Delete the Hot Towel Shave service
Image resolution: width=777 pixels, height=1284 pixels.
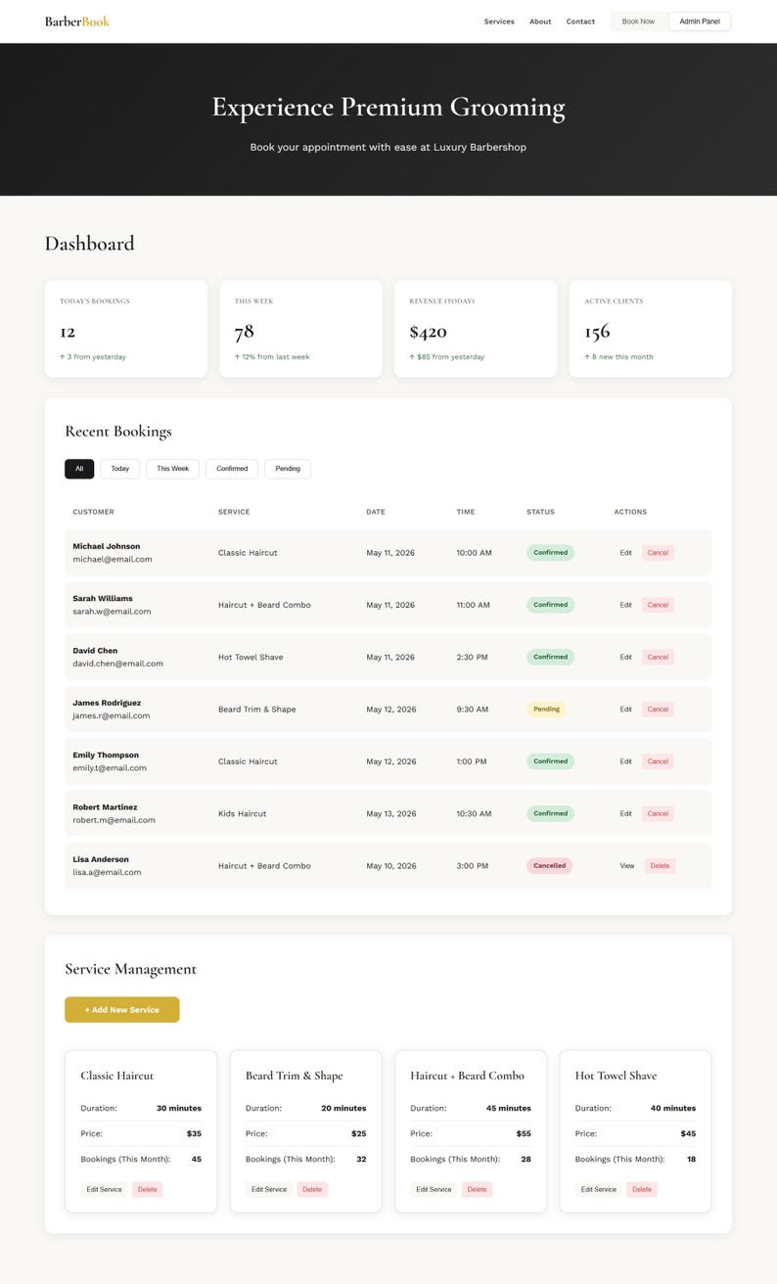(642, 1190)
